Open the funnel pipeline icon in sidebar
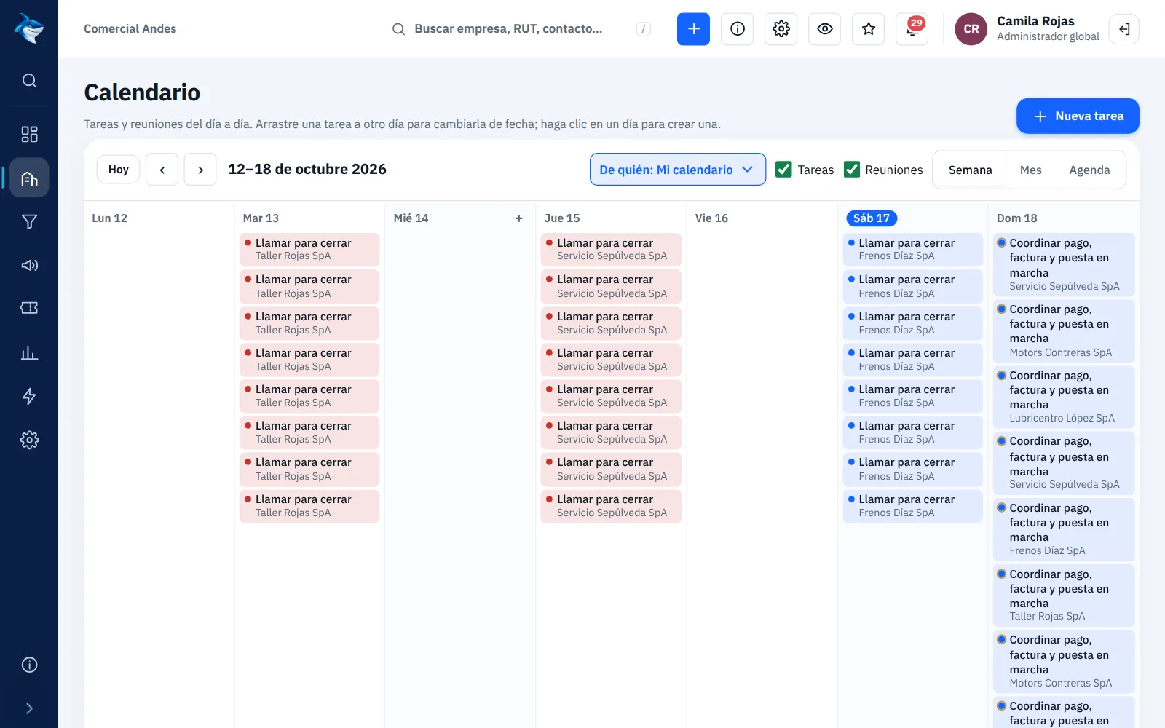 [29, 221]
